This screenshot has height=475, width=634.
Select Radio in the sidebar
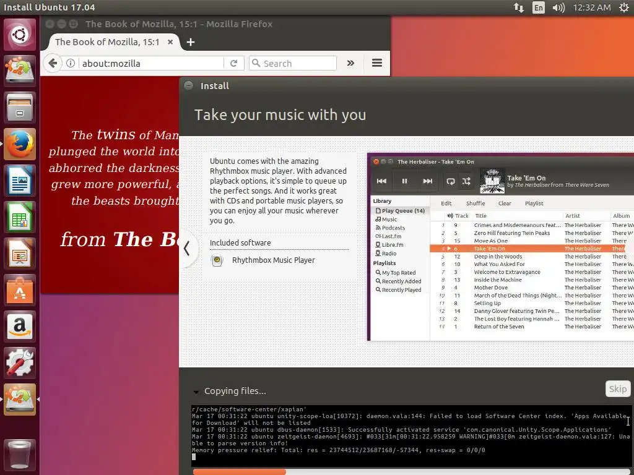[386, 253]
